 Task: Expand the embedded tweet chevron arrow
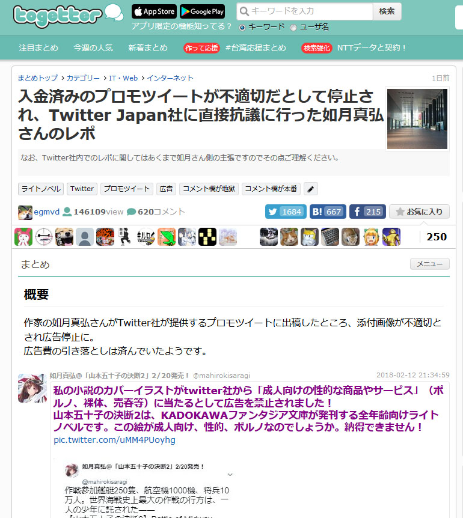(229, 474)
